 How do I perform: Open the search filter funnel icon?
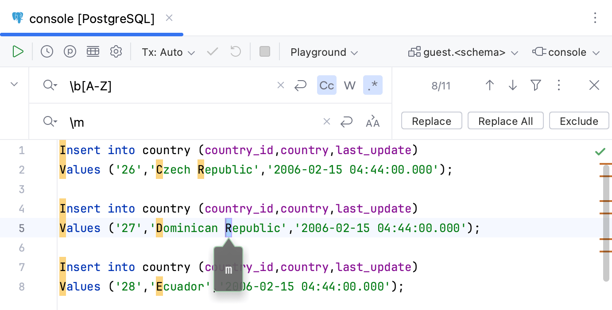tap(536, 85)
